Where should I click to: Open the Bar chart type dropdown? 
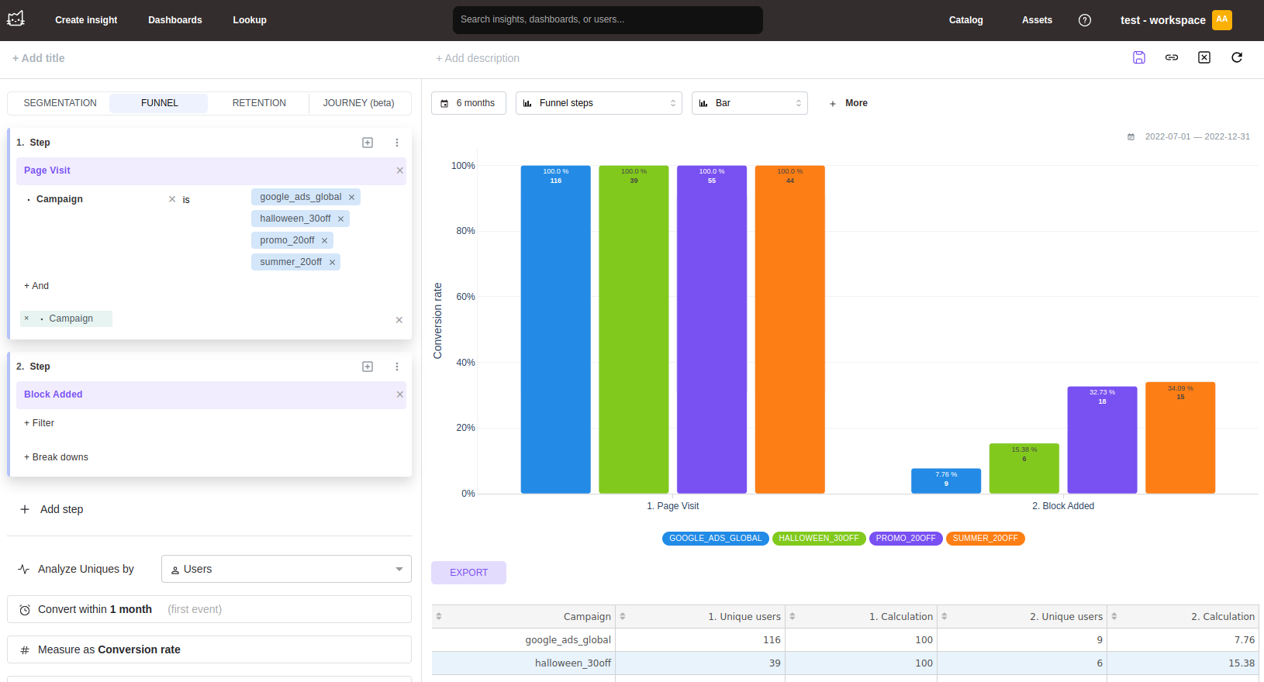click(x=749, y=103)
